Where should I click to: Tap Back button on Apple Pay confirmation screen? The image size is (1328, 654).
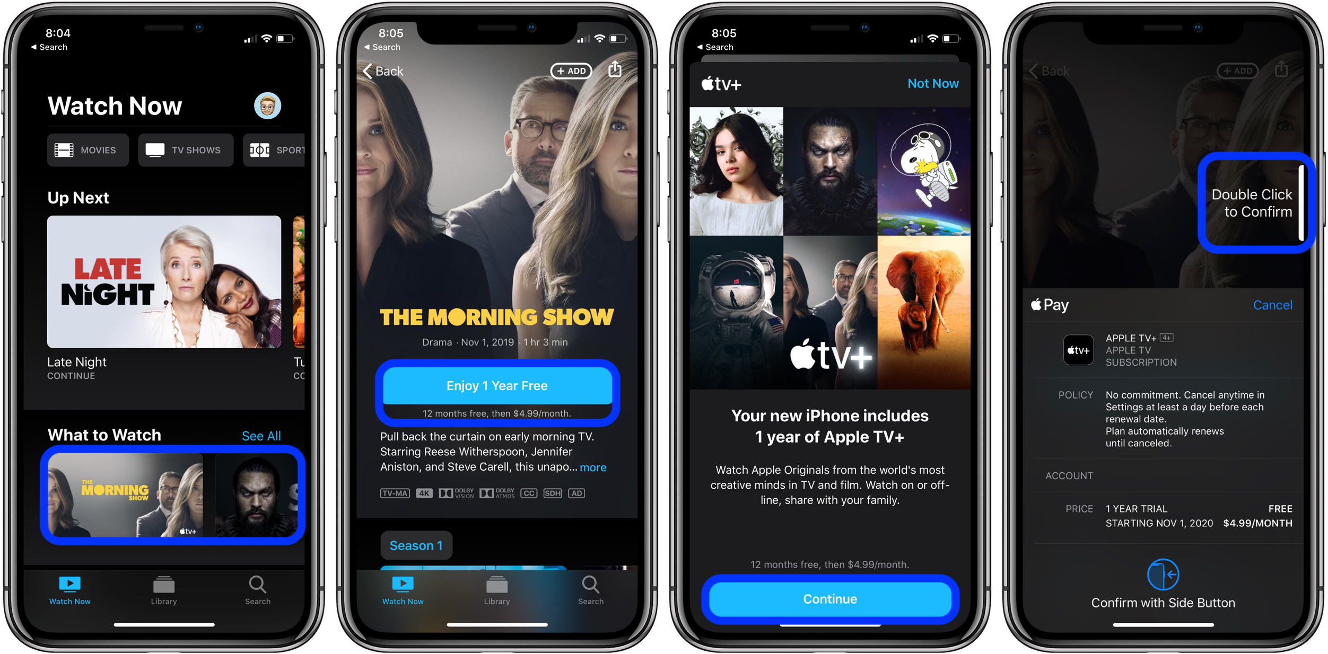point(1035,70)
